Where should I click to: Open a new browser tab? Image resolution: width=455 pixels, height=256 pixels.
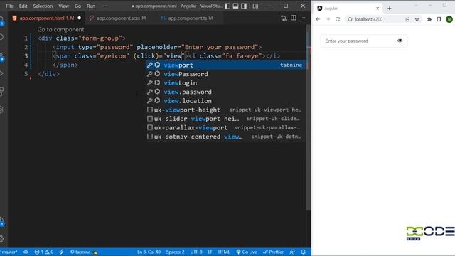pos(389,9)
